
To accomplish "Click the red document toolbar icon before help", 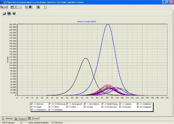I will pyautogui.click(x=38, y=7).
